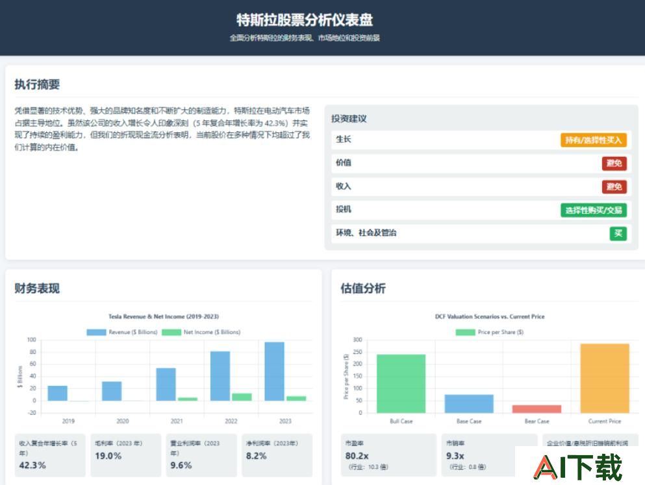The height and width of the screenshot is (485, 645).
Task: Click the Bull Case axis label
Action: point(401,421)
